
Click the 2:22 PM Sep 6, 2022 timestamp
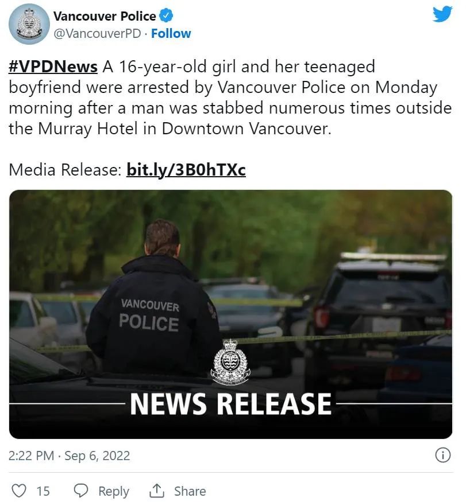(x=70, y=456)
